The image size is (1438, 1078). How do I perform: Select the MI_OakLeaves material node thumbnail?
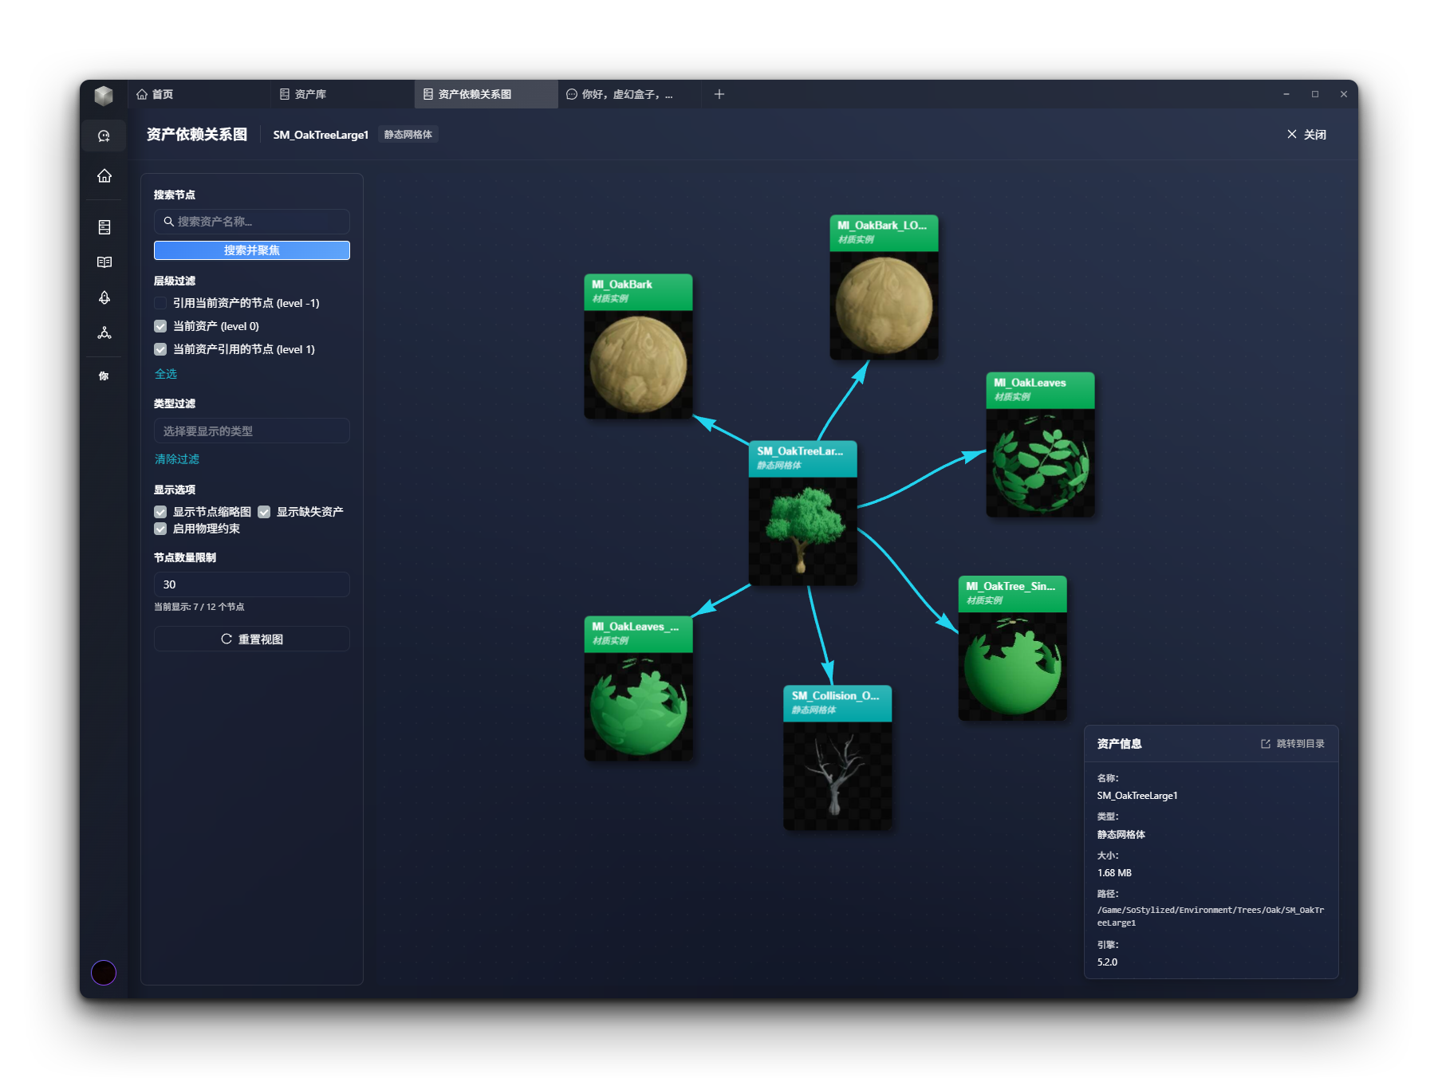(x=1040, y=462)
